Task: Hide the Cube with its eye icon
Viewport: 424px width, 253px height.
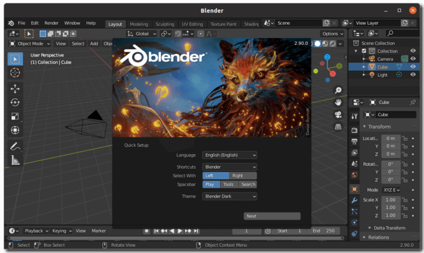Action: [x=413, y=67]
